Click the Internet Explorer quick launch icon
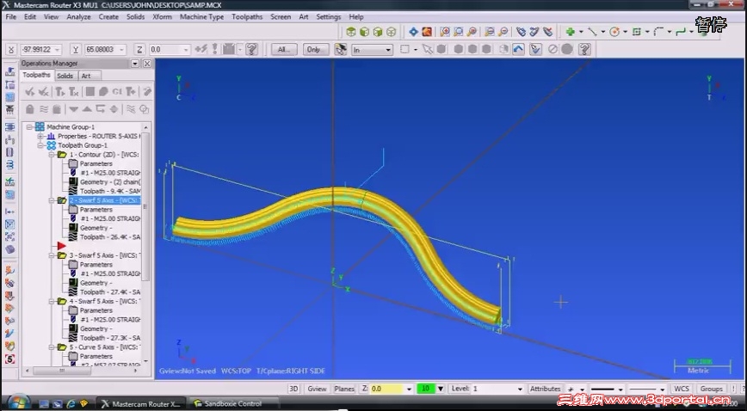Screen dimensions: 747x411 tap(71, 403)
